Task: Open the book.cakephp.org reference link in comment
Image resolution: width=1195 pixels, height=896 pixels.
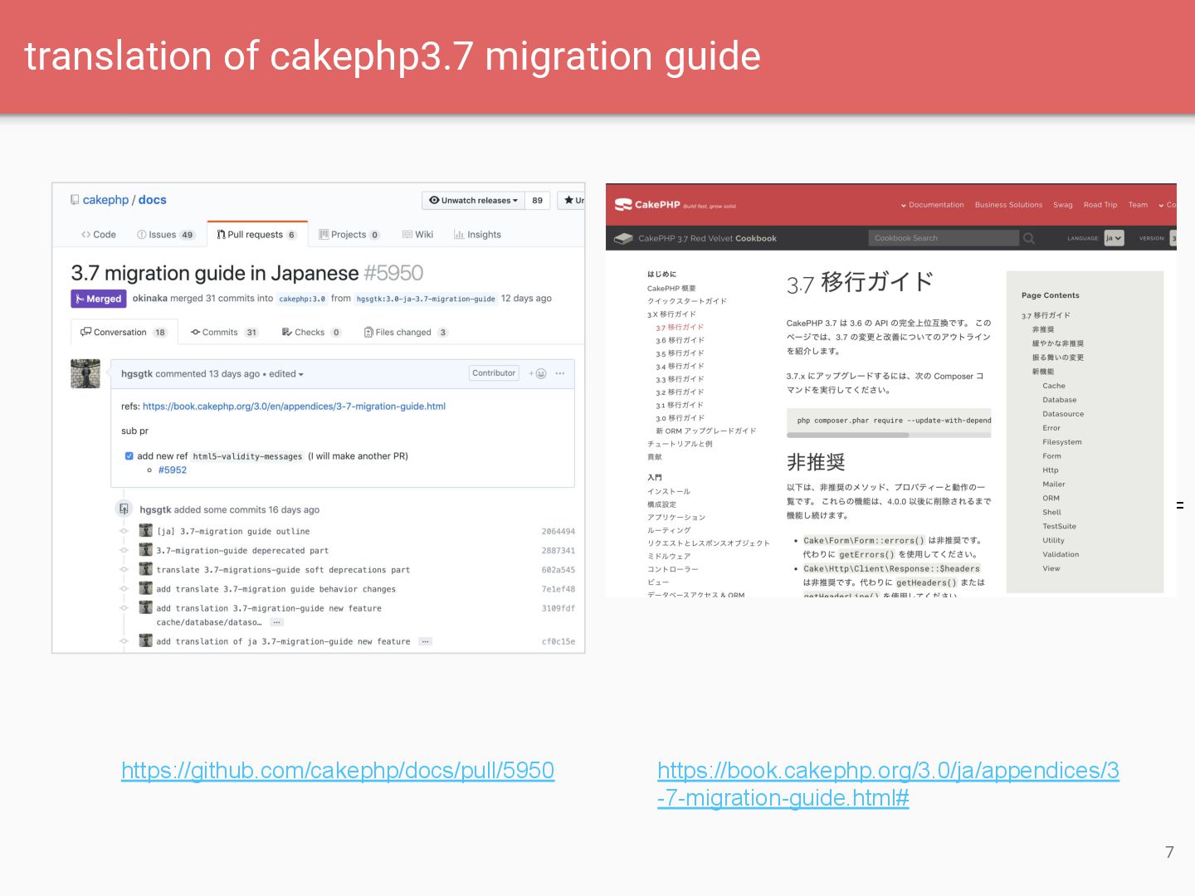Action: pyautogui.click(x=294, y=407)
